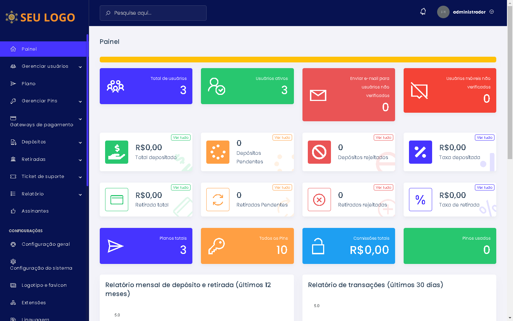
Task: Click the envelope icon on email card
Action: (318, 95)
